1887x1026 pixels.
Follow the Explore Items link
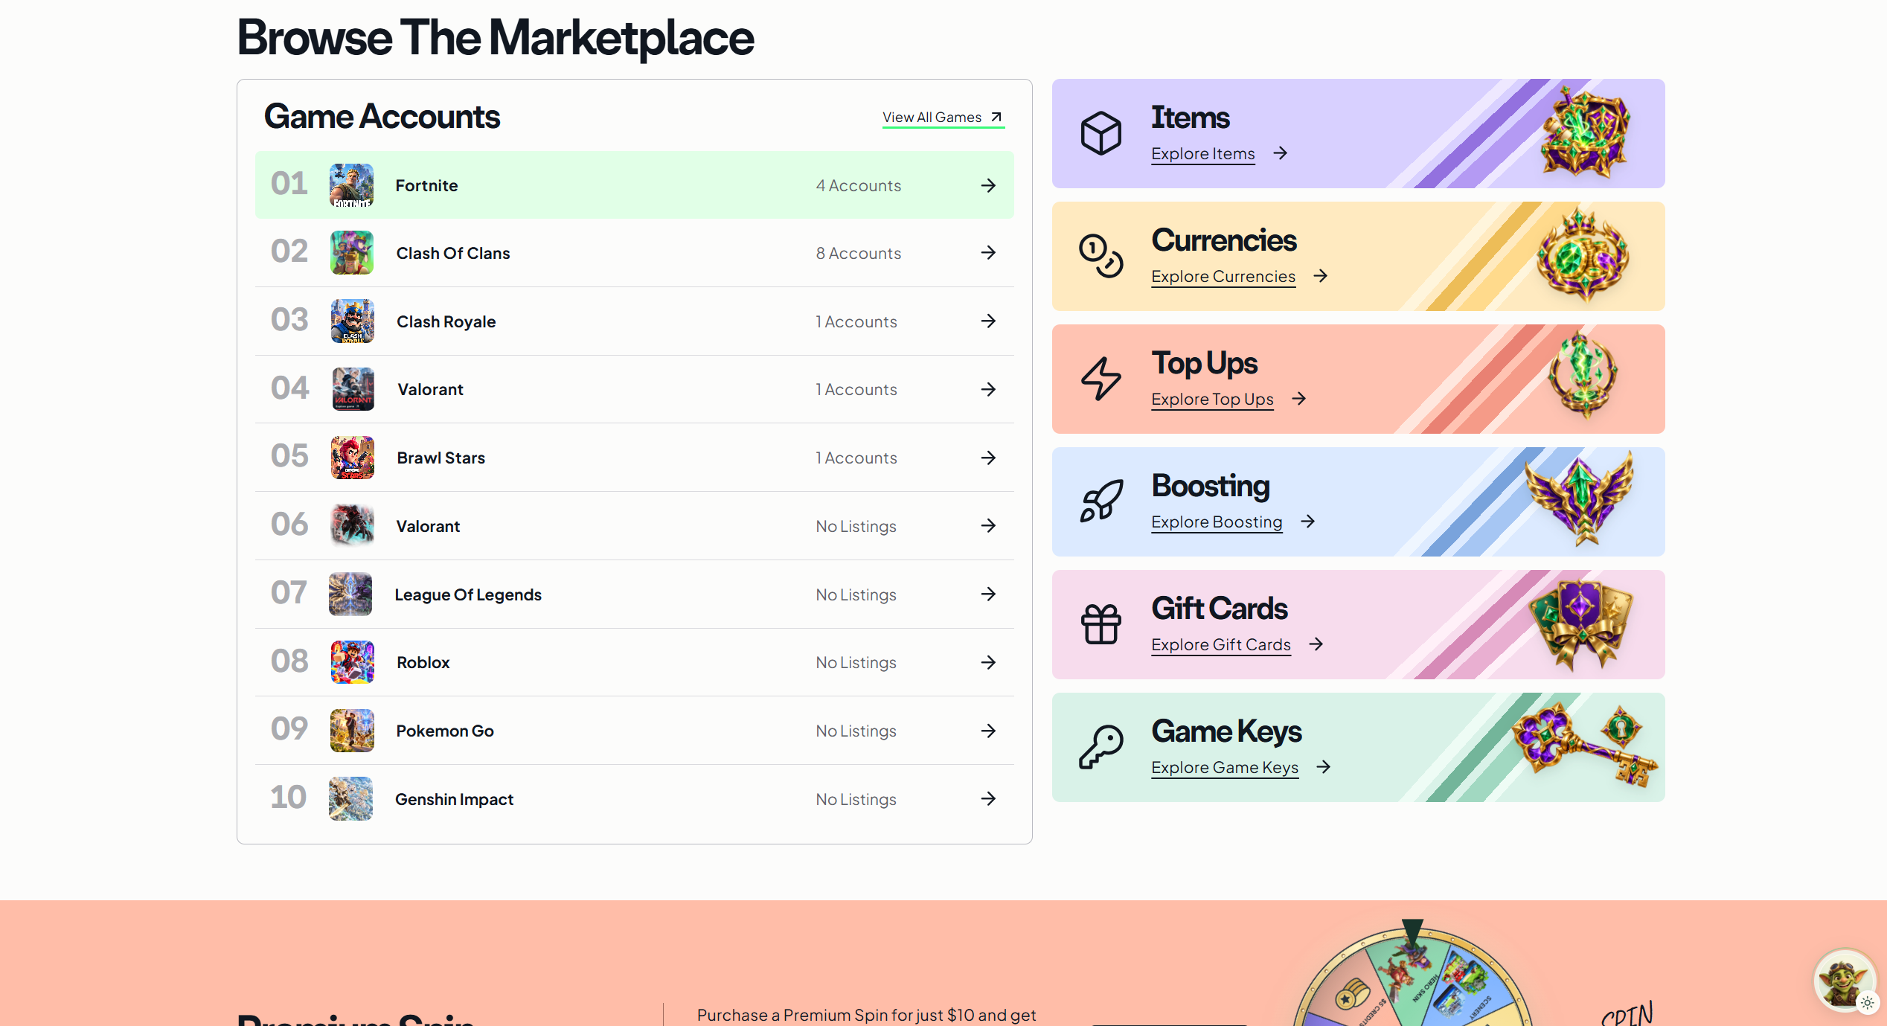pos(1202,154)
